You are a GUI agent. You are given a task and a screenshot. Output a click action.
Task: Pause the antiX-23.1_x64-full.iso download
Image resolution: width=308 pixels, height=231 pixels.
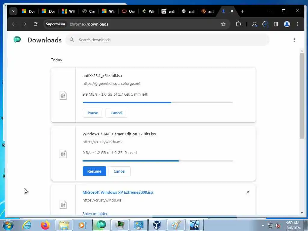(93, 113)
